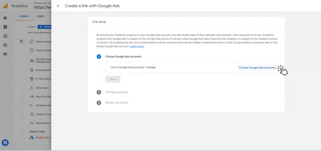Open the Learn more link
This screenshot has height=151, width=321.
tap(137, 46)
